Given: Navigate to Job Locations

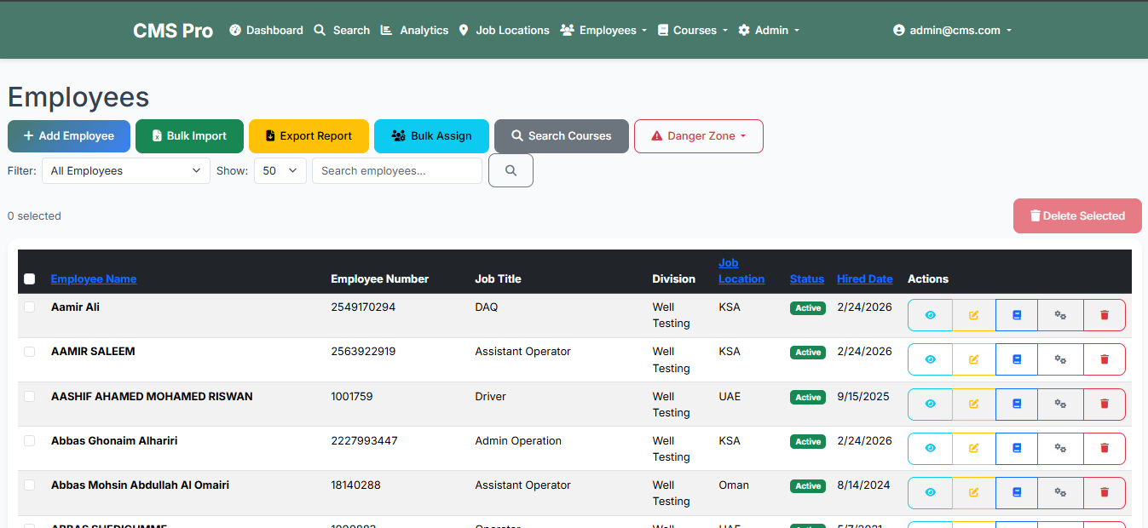Looking at the screenshot, I should [x=504, y=30].
